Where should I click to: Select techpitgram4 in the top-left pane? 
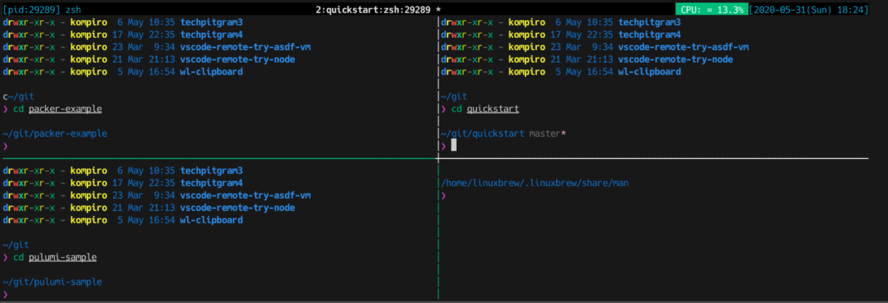click(x=211, y=35)
